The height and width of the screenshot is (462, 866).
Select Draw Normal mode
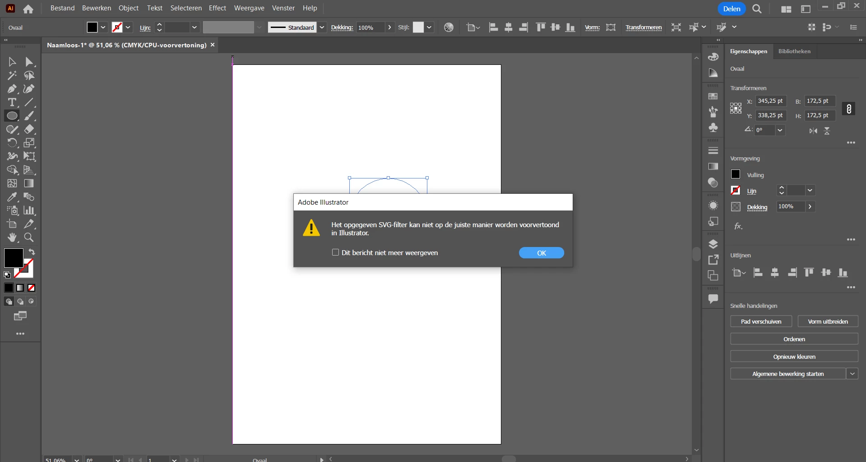[9, 302]
